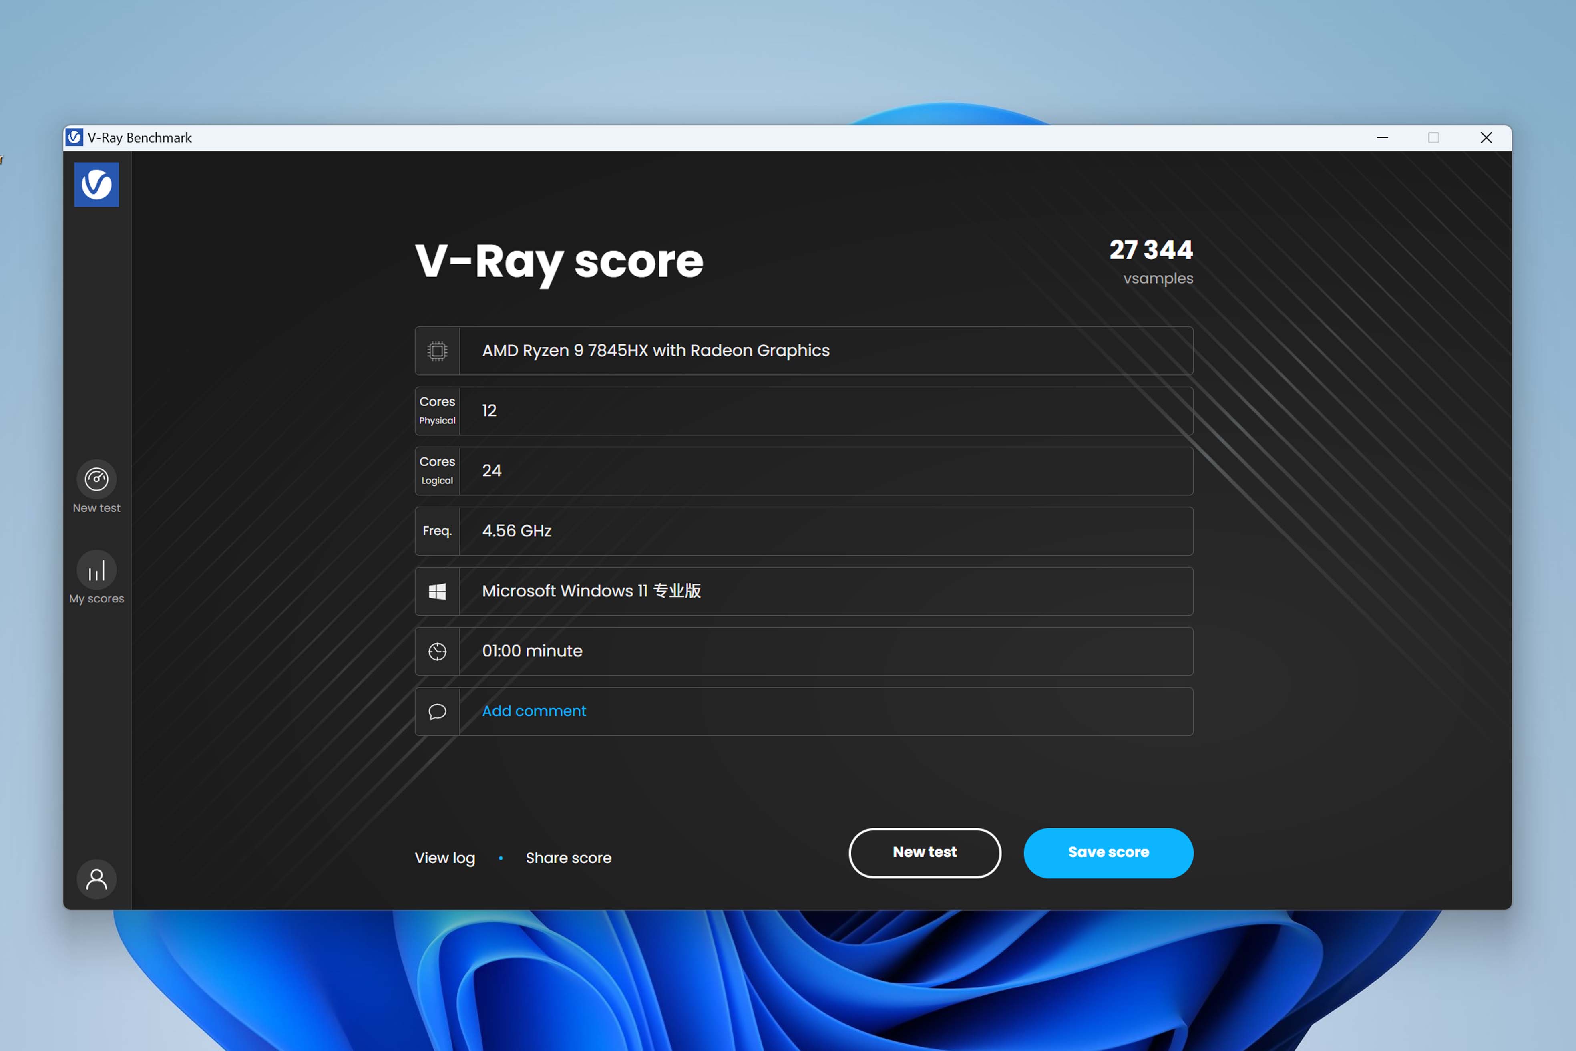Click the 4.56 GHz frequency value

(x=517, y=531)
